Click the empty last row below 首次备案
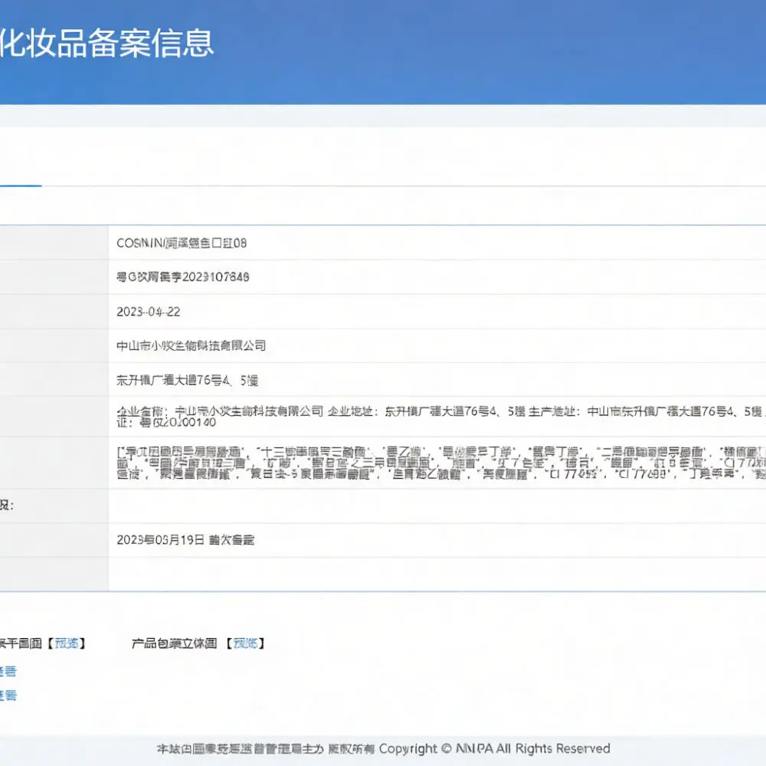766x766 pixels. click(437, 574)
